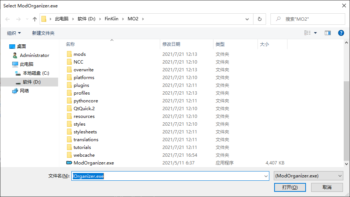The width and height of the screenshot is (350, 197).
Task: Select the webcache folder icon
Action: pos(69,155)
